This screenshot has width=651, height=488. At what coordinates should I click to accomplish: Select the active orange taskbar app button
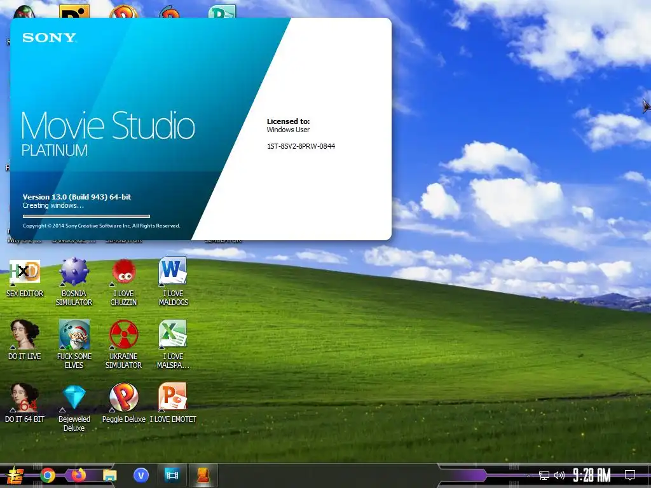[203, 475]
